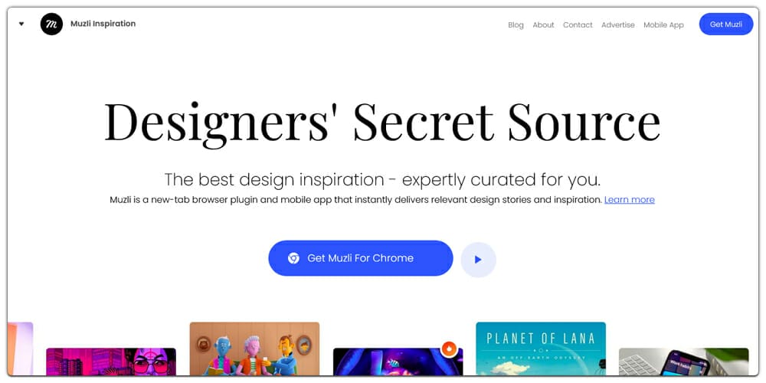The image size is (766, 383).
Task: Open the Advertise navigation link
Action: point(618,25)
